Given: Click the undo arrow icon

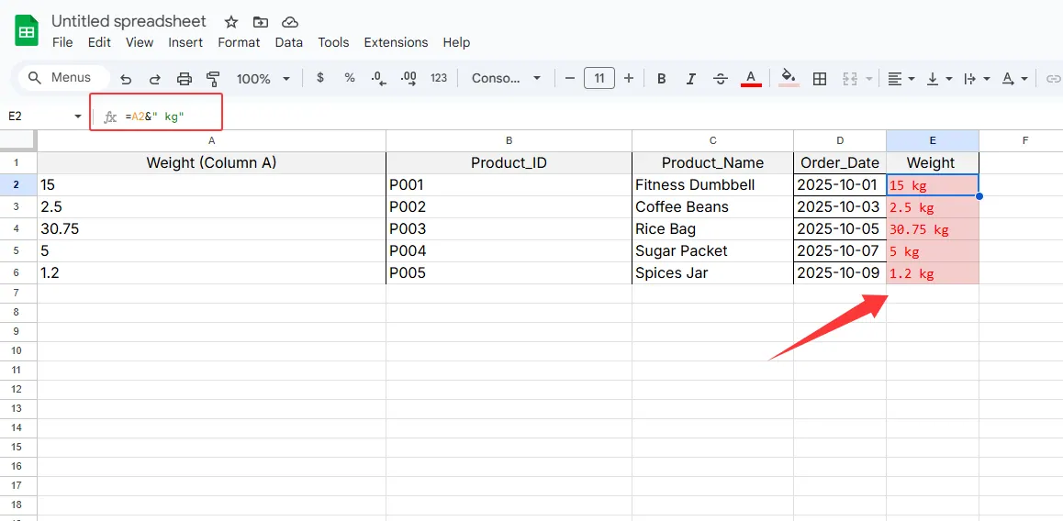Looking at the screenshot, I should 127,79.
